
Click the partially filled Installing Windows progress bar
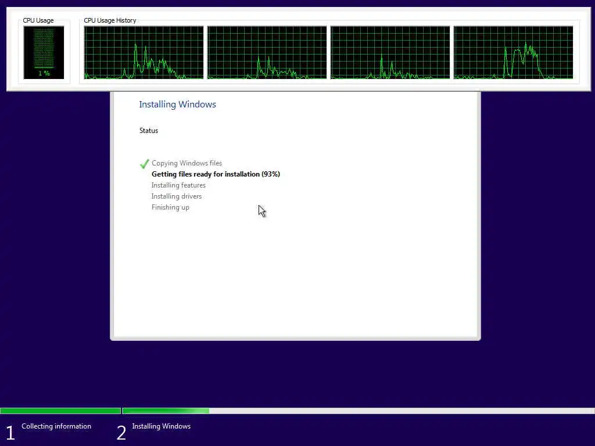coord(358,411)
